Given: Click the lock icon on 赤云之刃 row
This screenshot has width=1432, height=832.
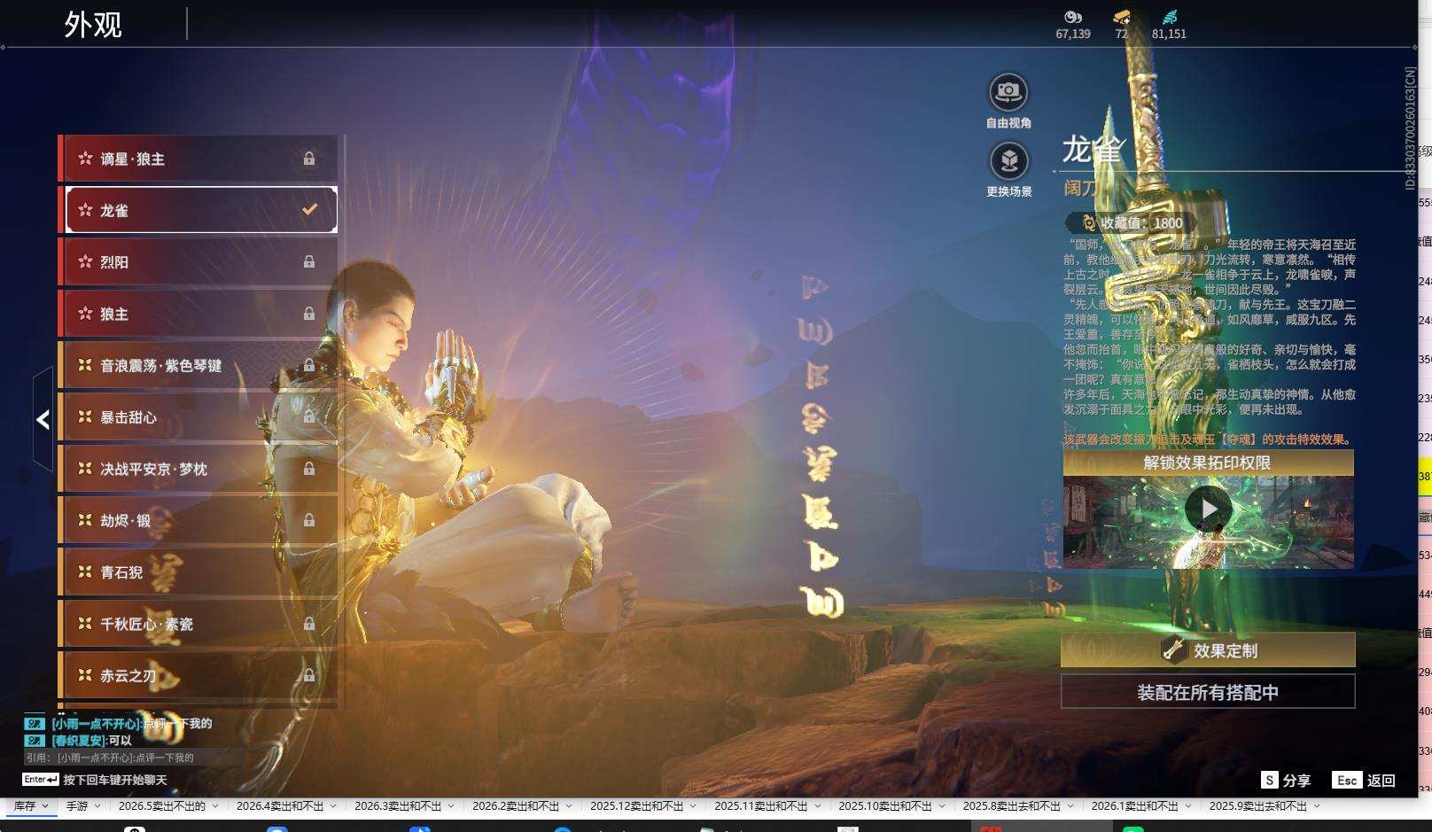Looking at the screenshot, I should (x=309, y=675).
